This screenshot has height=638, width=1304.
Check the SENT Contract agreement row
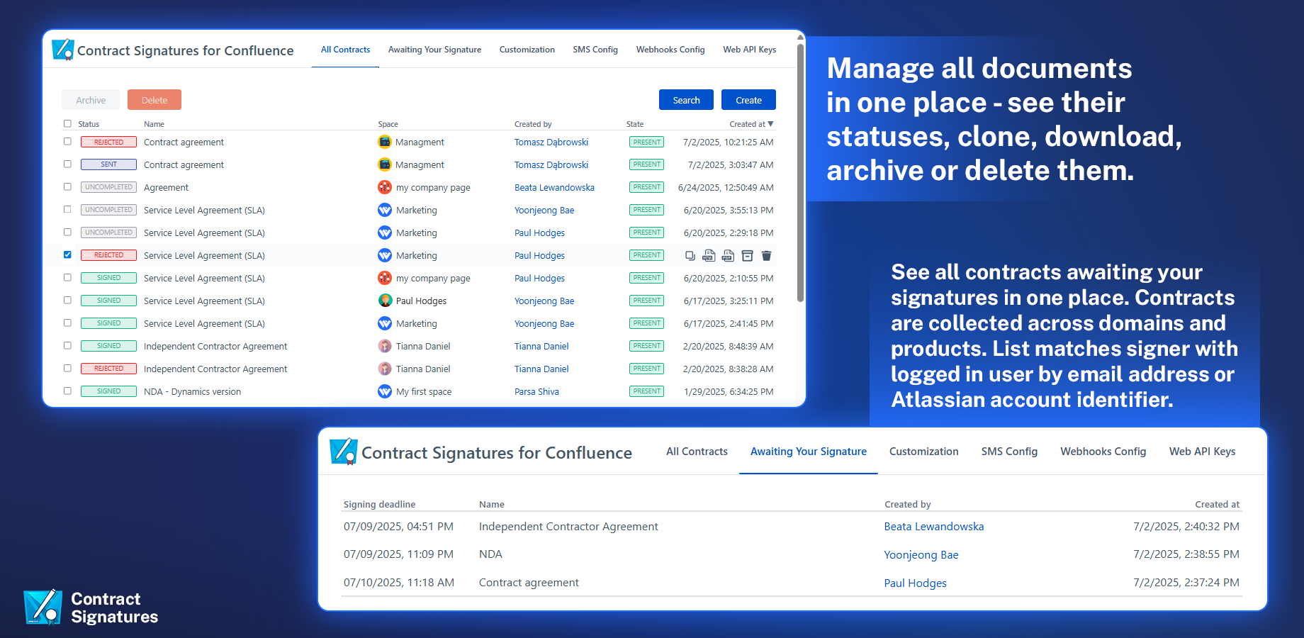tap(67, 164)
